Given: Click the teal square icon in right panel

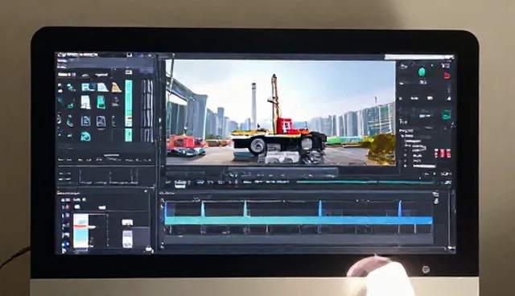Looking at the screenshot, I should 447,114.
